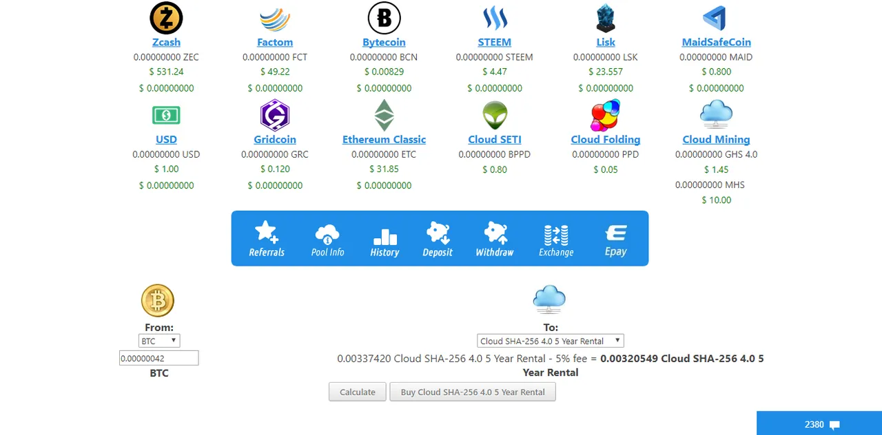This screenshot has width=882, height=435.
Task: Click the STEEM price $ 4.47
Action: (495, 72)
